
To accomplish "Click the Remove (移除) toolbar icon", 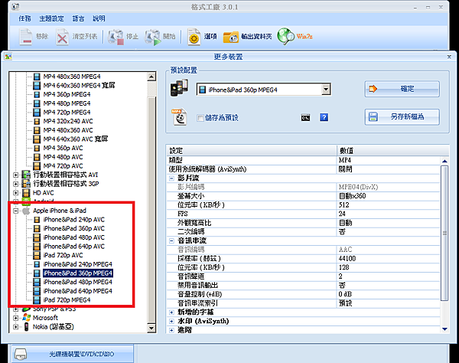I will pos(26,37).
